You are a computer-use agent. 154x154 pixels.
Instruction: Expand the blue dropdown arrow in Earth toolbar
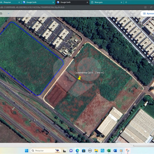(x=9, y=13)
